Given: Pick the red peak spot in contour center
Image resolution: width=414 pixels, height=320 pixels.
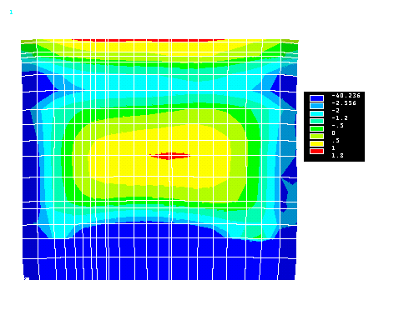Looking at the screenshot, I should [169, 156].
